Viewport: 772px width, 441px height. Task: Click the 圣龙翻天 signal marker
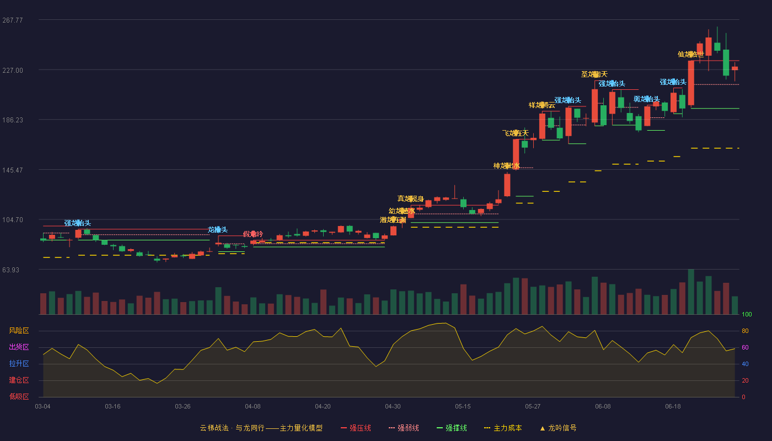tap(594, 74)
